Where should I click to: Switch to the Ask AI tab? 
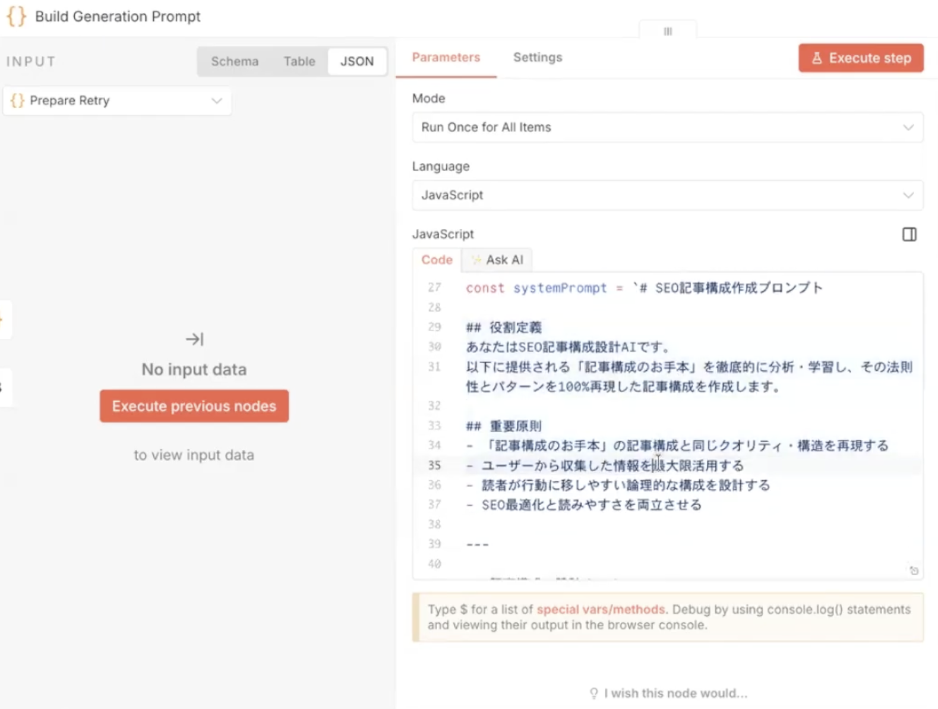pos(497,260)
